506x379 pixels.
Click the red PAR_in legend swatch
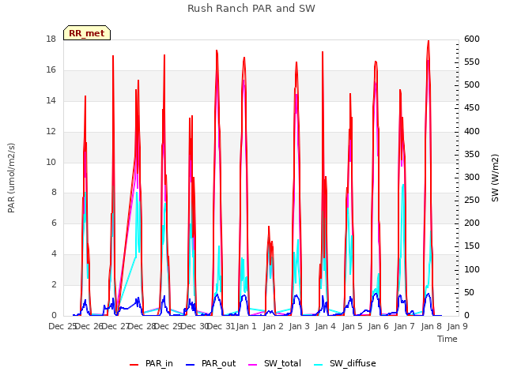pyautogui.click(x=134, y=365)
